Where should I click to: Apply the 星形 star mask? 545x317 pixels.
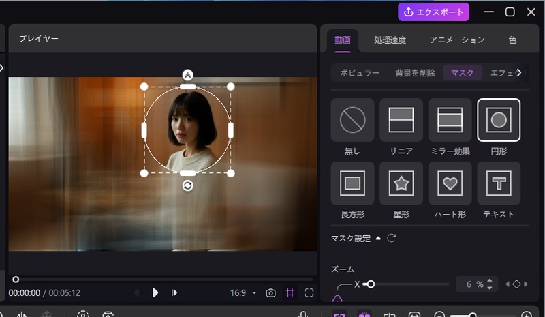[x=401, y=183]
